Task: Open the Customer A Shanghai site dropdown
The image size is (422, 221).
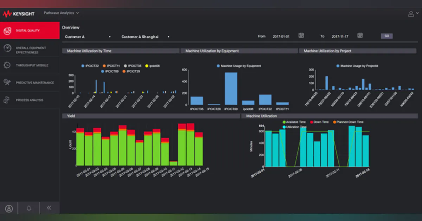Action: [x=146, y=36]
